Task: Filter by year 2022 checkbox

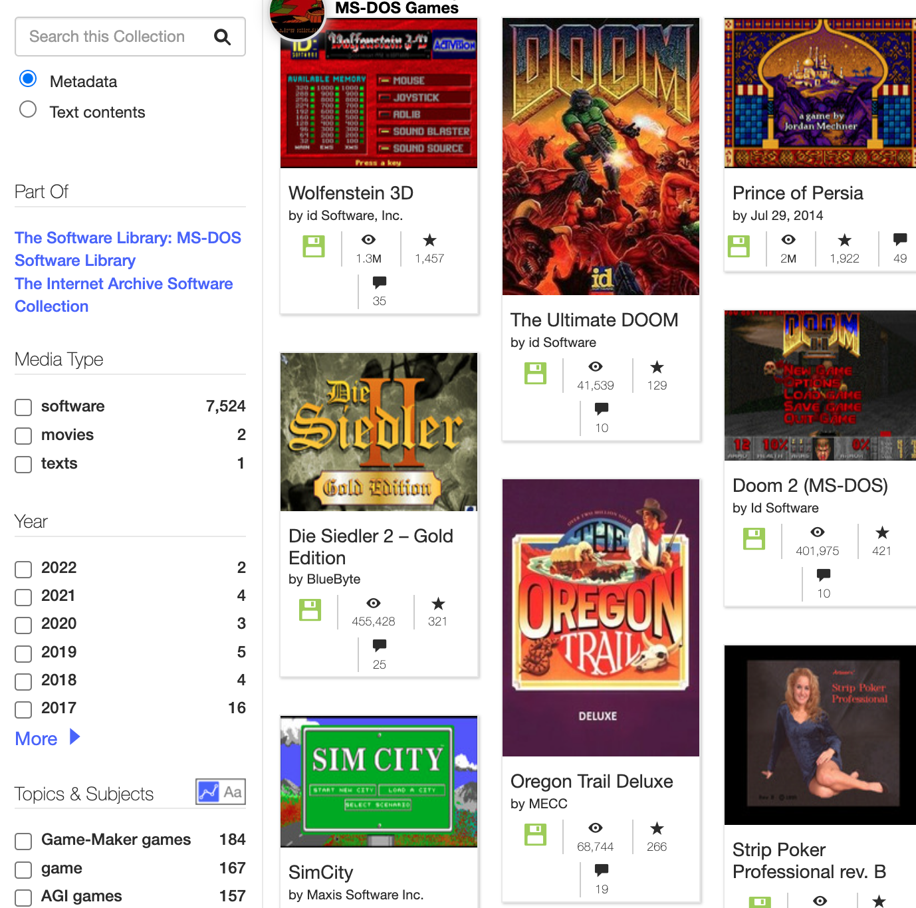Action: tap(23, 569)
